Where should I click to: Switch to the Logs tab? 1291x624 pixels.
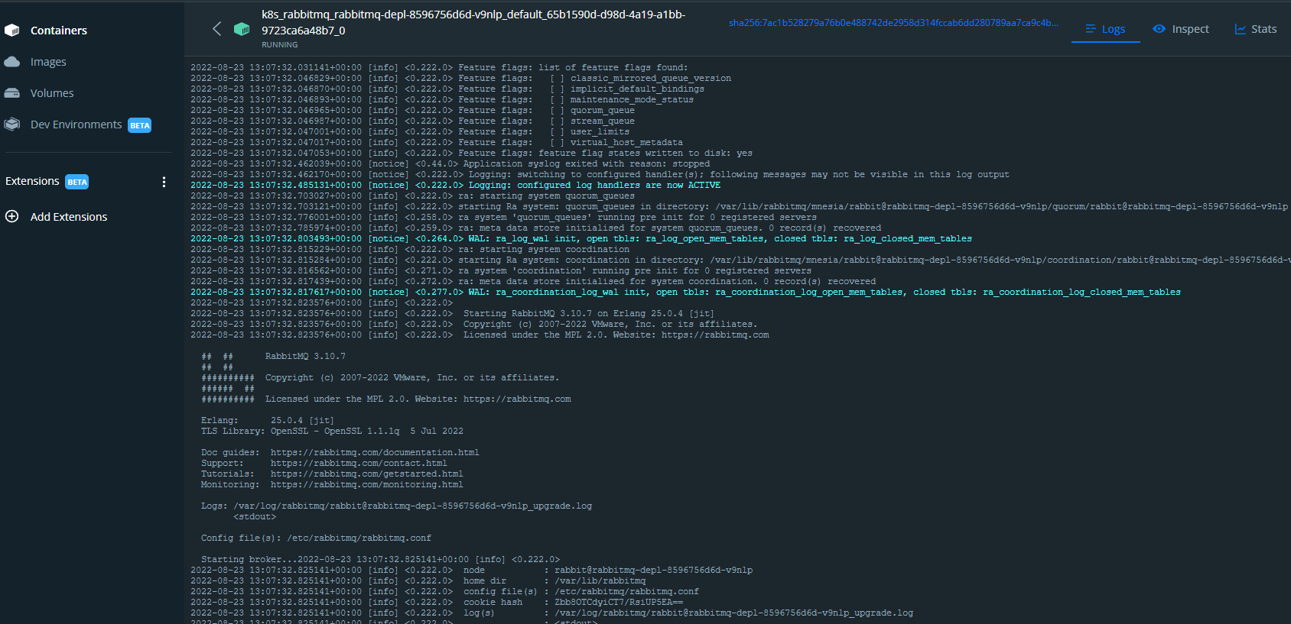click(x=1106, y=29)
